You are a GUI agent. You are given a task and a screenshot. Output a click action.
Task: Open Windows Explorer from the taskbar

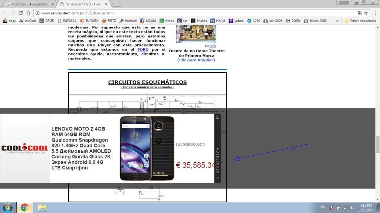coord(42,208)
